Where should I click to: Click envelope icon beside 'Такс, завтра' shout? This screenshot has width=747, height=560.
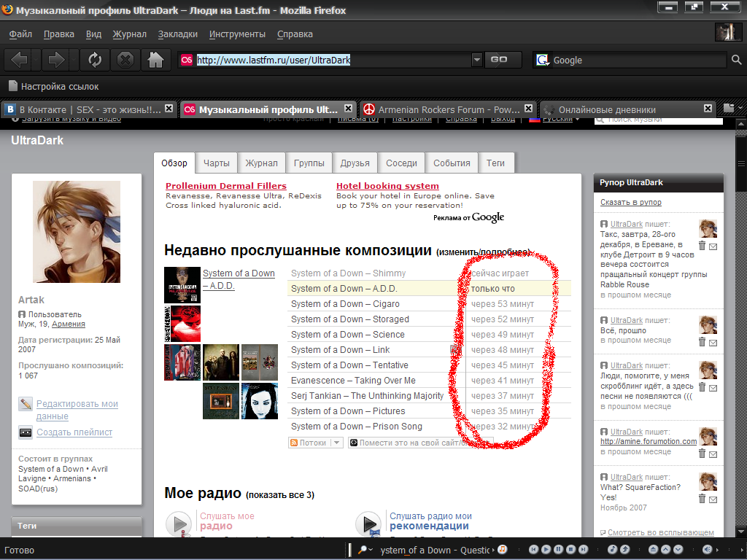[x=713, y=246]
